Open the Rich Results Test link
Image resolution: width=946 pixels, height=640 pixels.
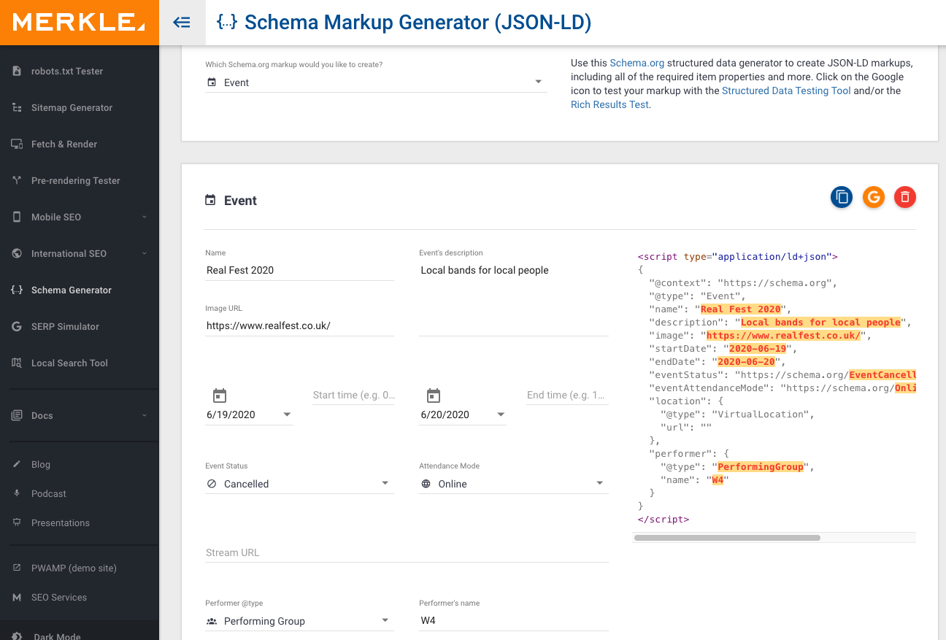coord(609,104)
